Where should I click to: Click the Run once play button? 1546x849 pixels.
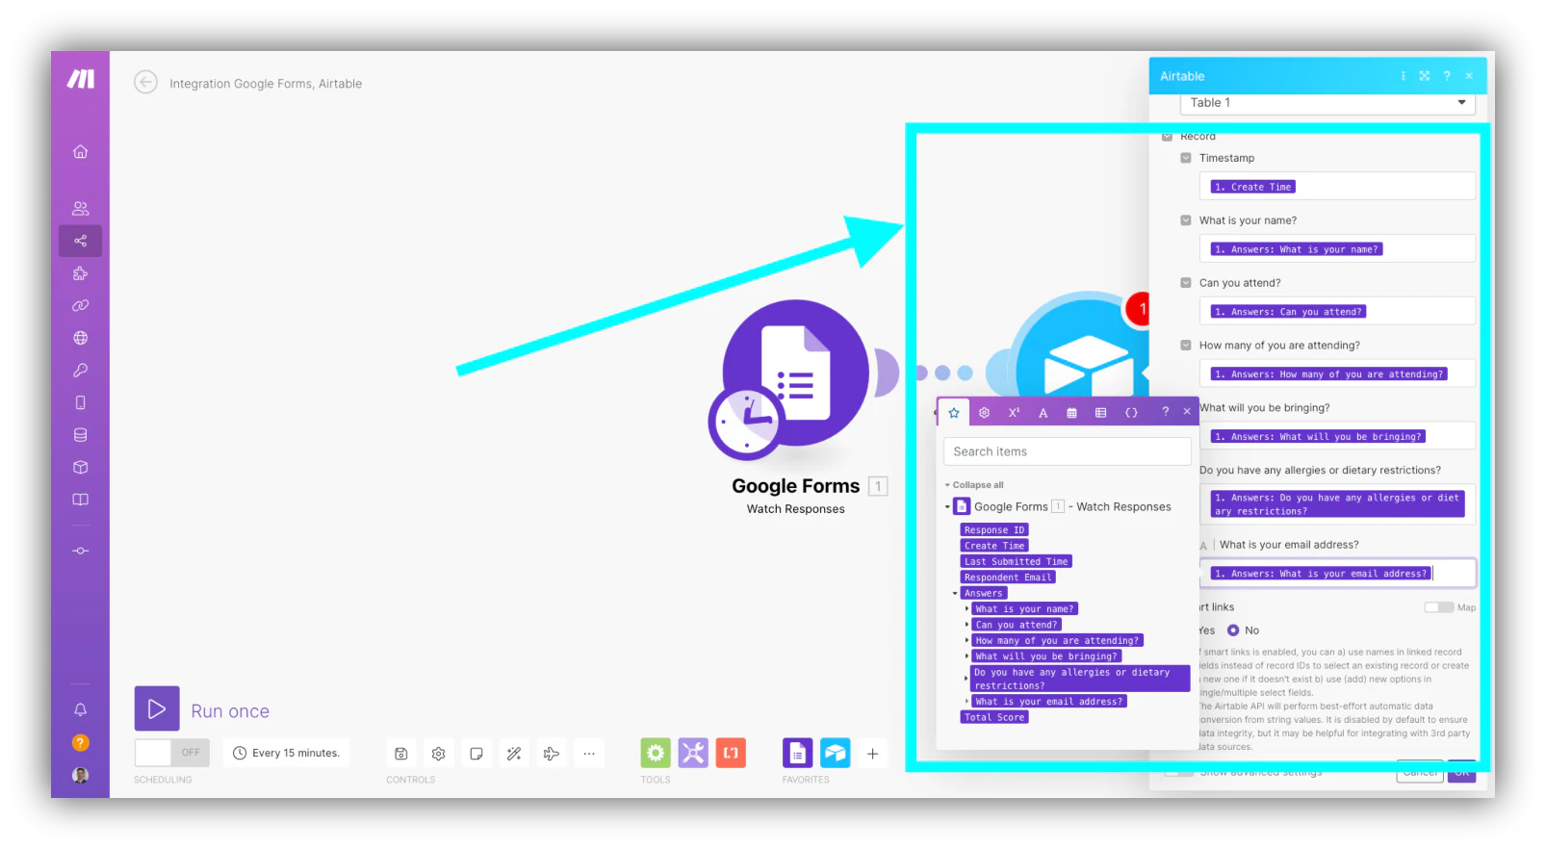click(157, 708)
